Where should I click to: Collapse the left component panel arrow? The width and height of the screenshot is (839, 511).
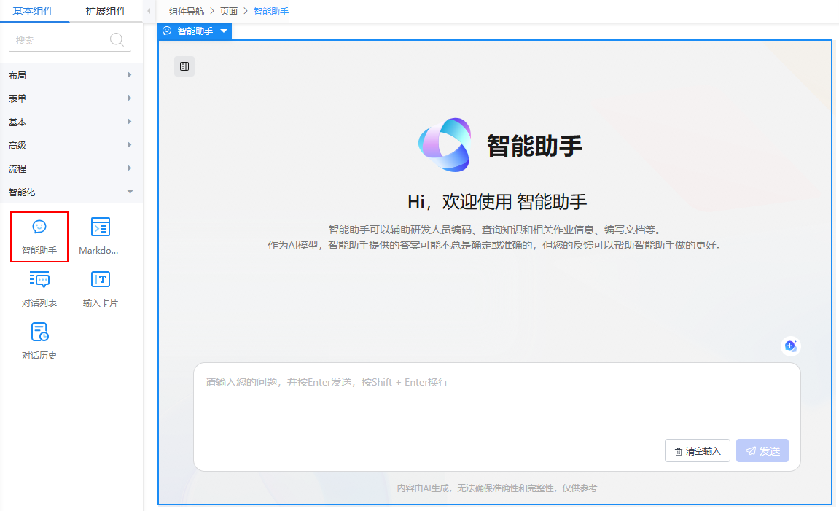pyautogui.click(x=149, y=11)
